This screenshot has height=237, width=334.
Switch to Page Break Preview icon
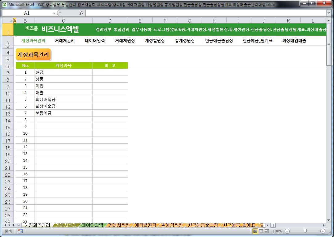coord(266,231)
